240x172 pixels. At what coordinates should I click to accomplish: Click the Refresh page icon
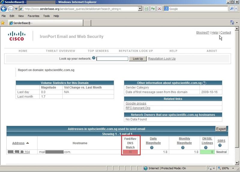pyautogui.click(x=153, y=9)
